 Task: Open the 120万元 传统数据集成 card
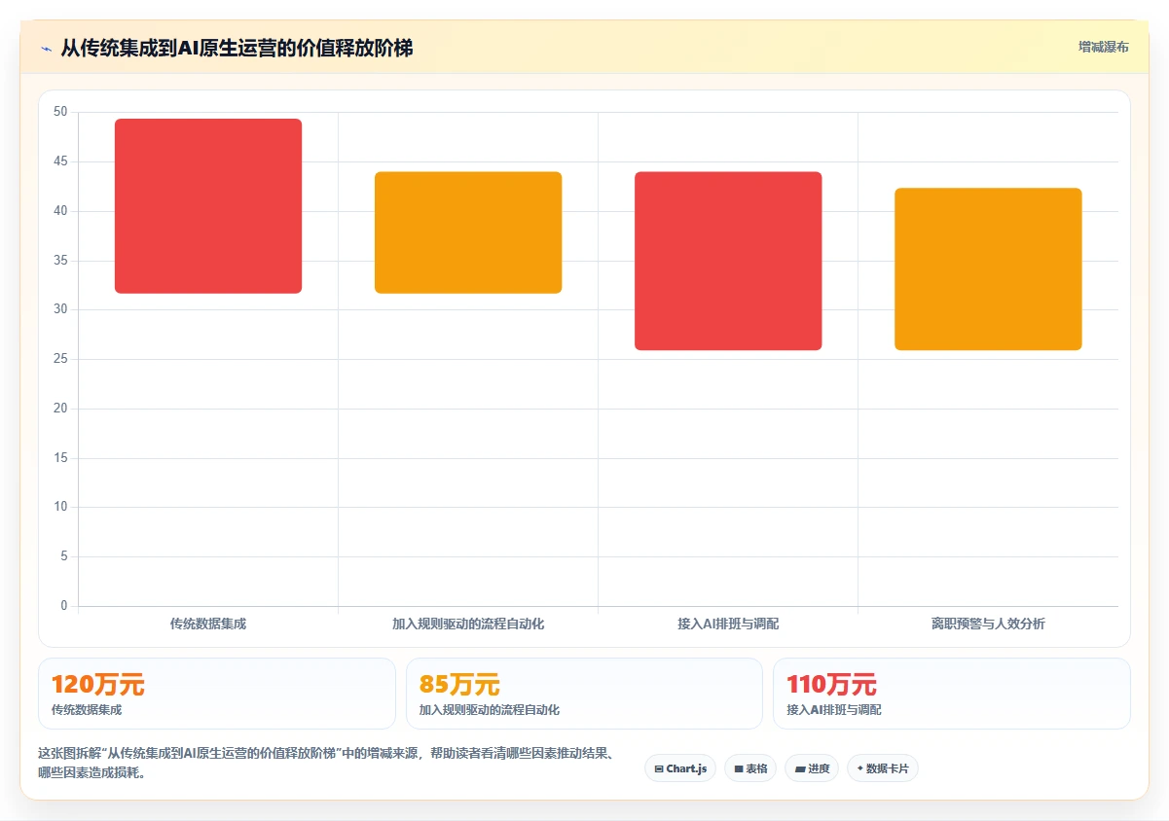click(217, 694)
